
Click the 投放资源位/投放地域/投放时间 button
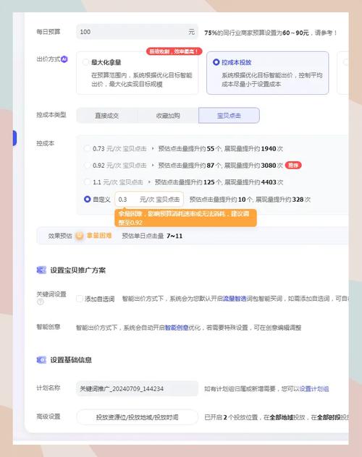click(x=137, y=417)
